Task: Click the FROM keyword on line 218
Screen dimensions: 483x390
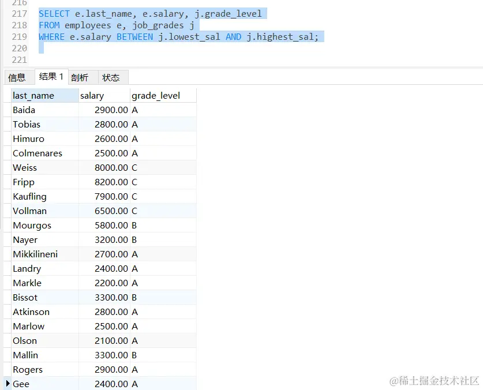Action: (x=49, y=25)
